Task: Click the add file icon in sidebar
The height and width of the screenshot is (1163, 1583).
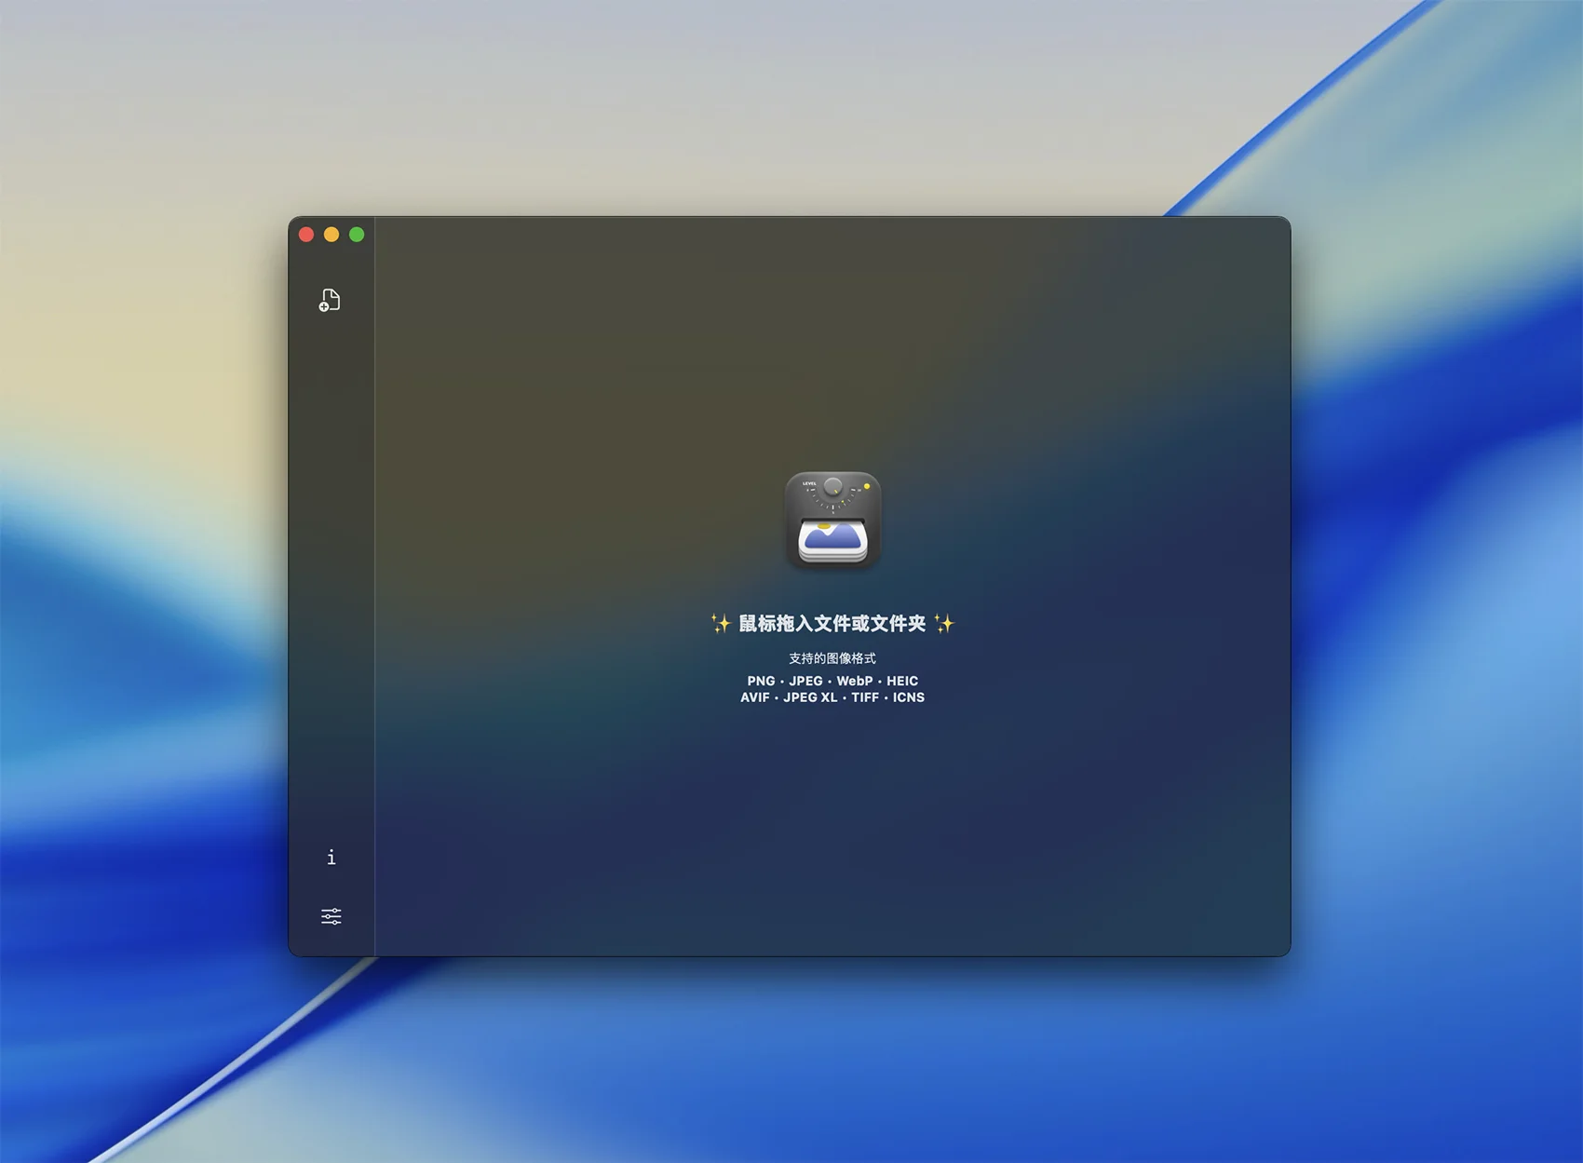Action: click(330, 300)
